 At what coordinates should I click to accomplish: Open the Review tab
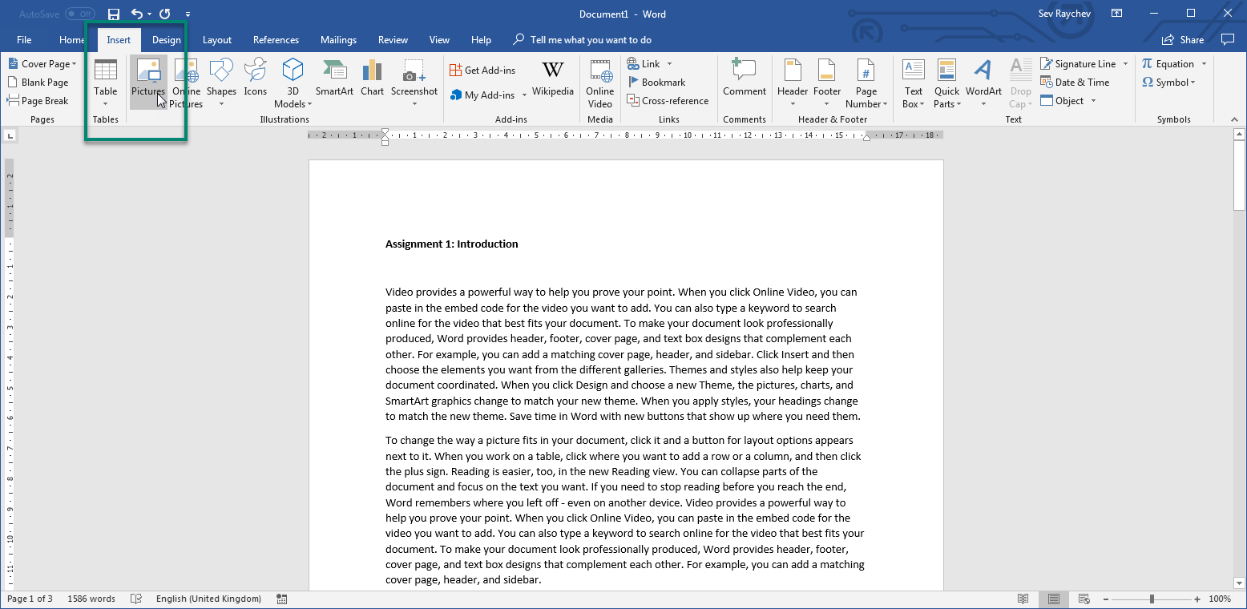tap(393, 40)
